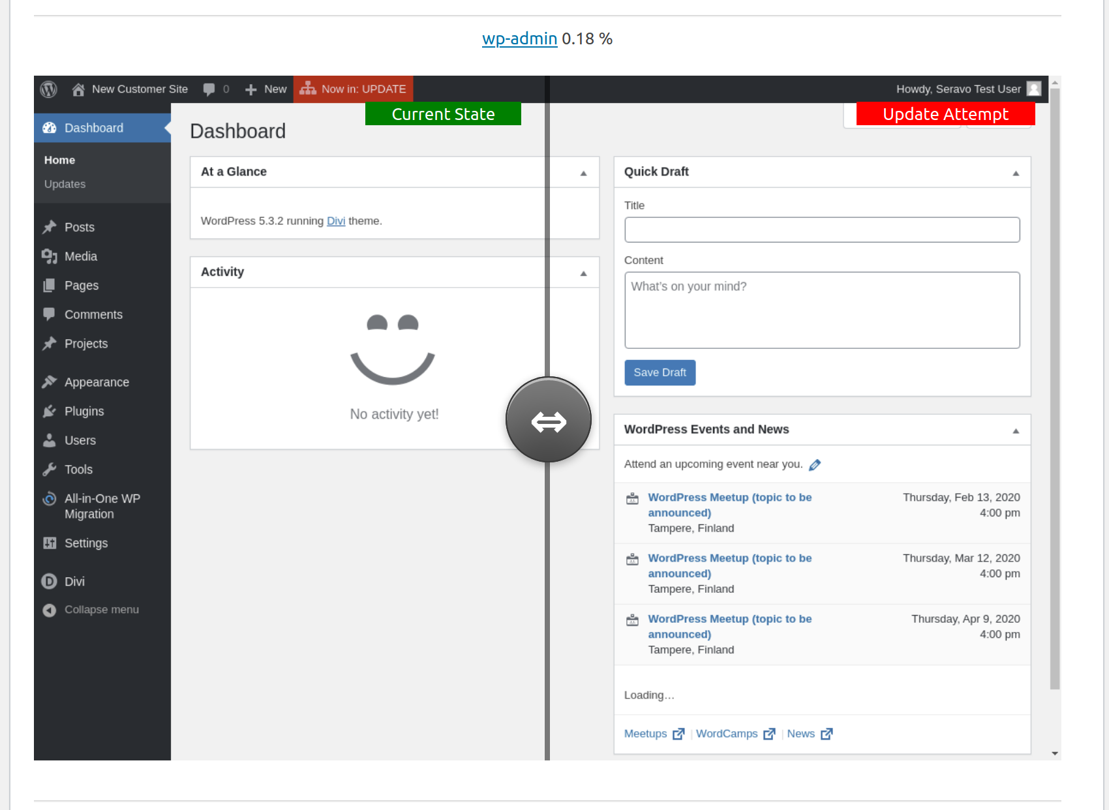Viewport: 1109px width, 810px height.
Task: Open the Posts menu
Action: [102, 227]
